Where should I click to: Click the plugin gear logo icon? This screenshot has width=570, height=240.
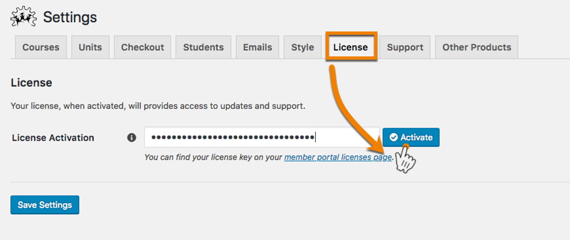23,18
